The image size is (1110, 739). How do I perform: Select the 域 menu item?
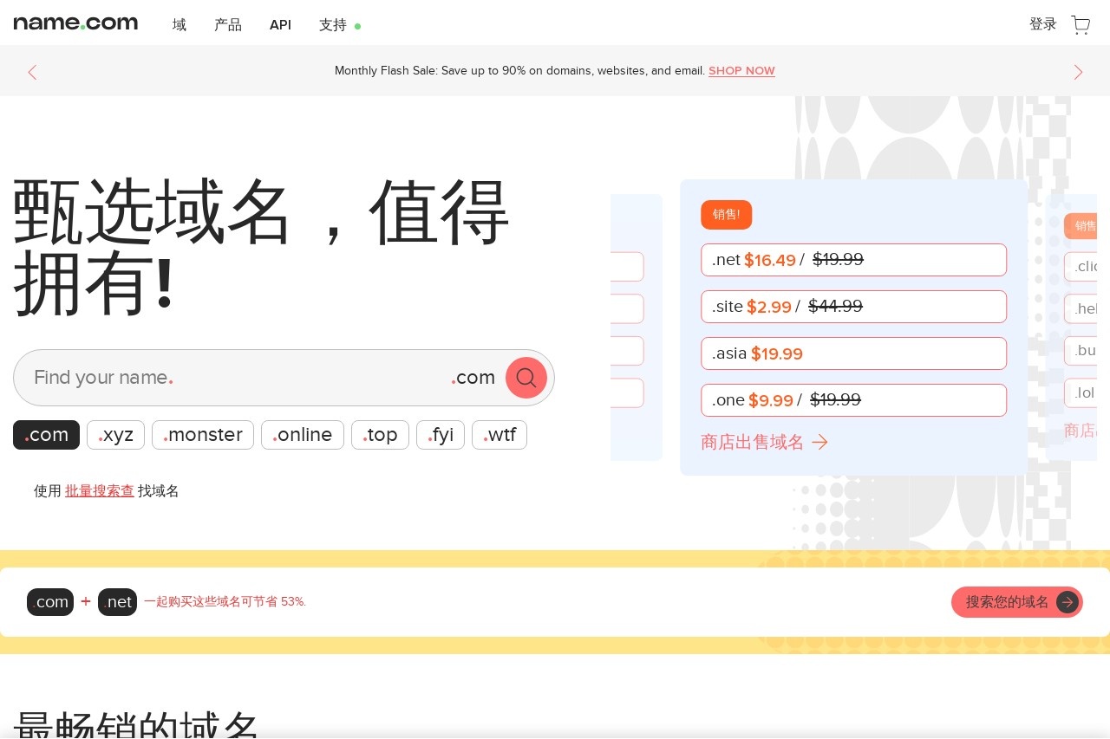pyautogui.click(x=180, y=25)
